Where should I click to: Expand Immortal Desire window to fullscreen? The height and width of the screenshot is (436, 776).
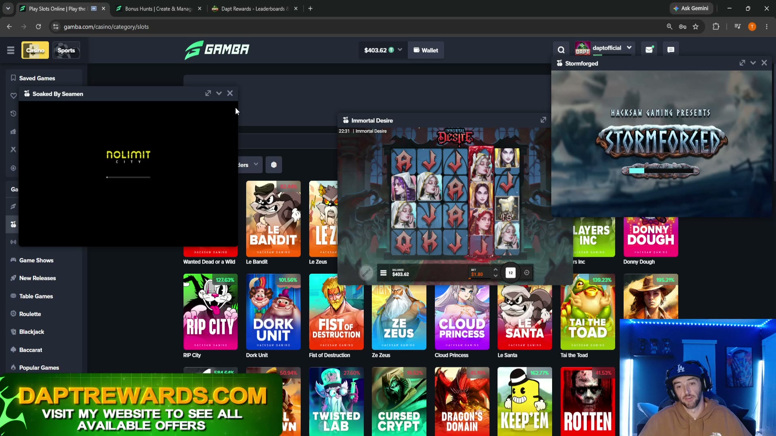tap(543, 120)
